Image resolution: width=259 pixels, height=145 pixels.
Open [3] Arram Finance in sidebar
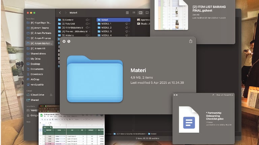pyautogui.click(x=39, y=38)
